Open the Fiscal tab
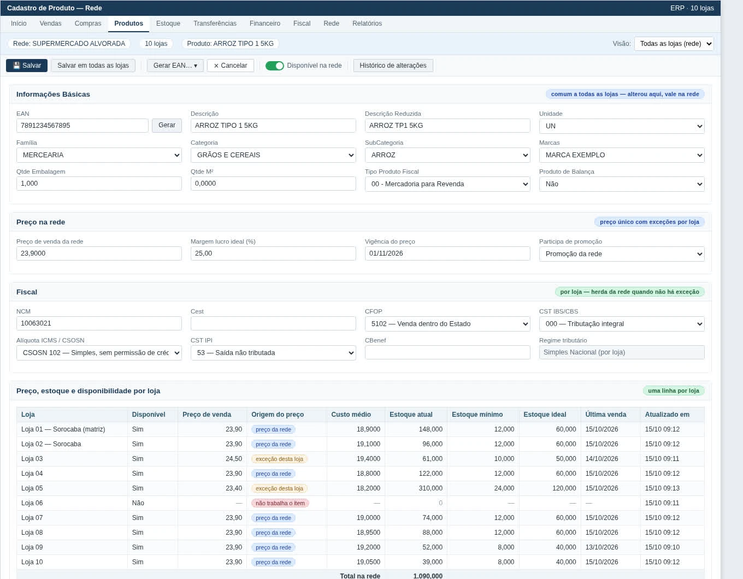The height and width of the screenshot is (579, 743). pyautogui.click(x=302, y=23)
